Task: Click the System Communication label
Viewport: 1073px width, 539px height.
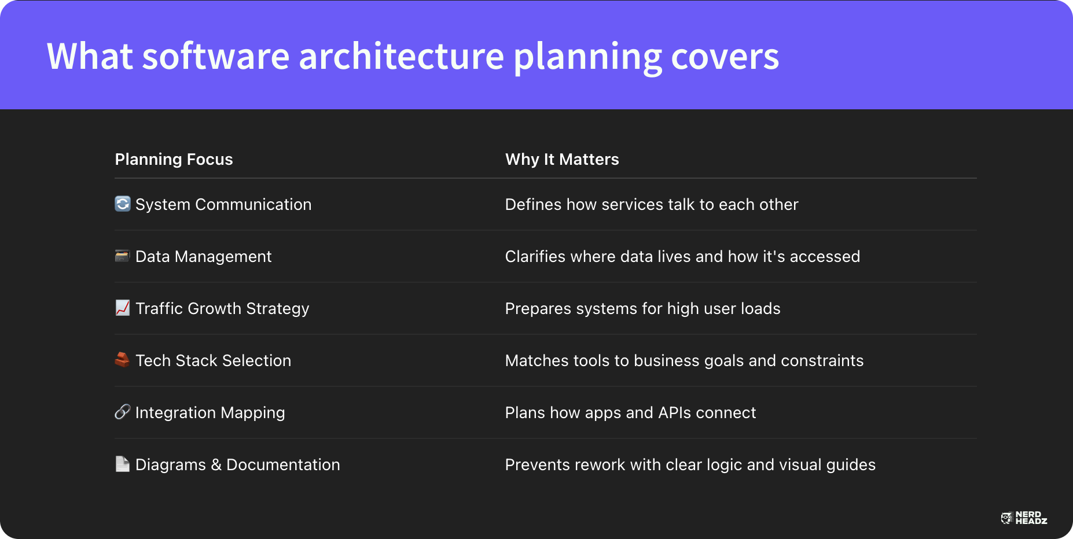Action: [223, 204]
